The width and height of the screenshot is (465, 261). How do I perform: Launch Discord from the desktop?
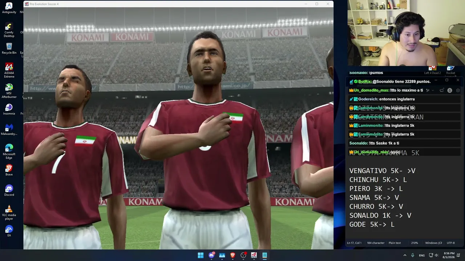[9, 191]
